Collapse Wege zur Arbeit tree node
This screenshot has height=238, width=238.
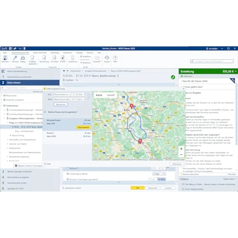(7, 123)
